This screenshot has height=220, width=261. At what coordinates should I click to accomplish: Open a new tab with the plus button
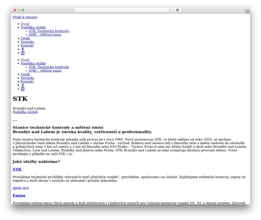click(247, 11)
